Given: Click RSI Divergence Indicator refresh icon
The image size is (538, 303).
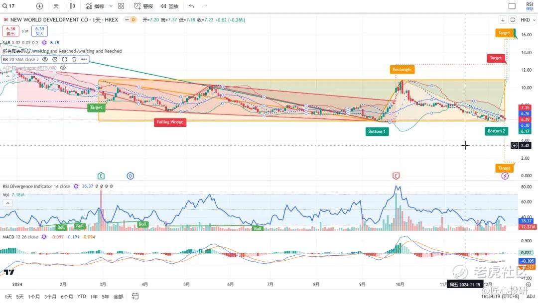Looking at the screenshot, I should click(76, 186).
